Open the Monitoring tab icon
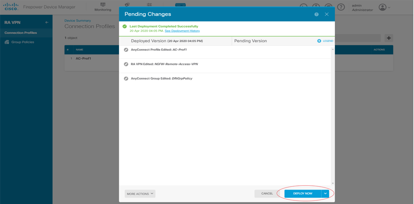Image resolution: width=414 pixels, height=204 pixels. tap(103, 5)
